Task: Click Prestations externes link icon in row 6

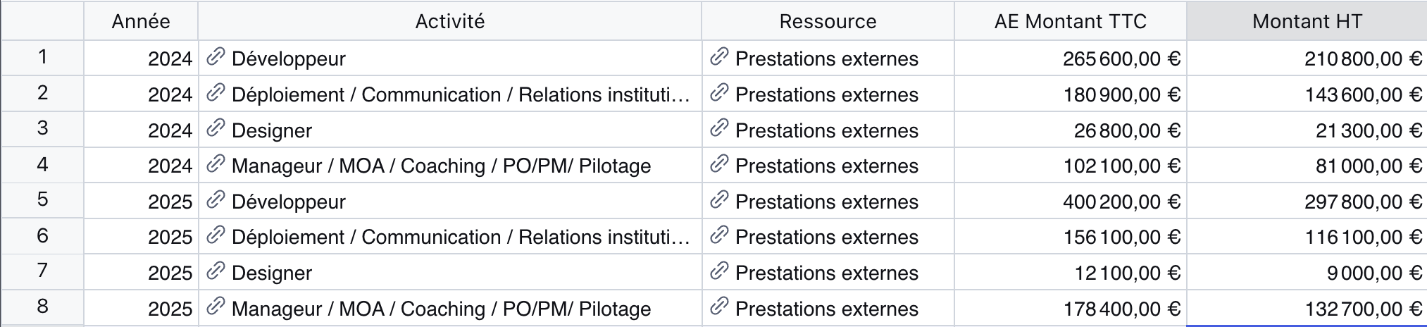Action: (x=719, y=235)
